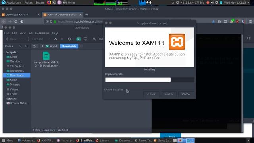Image resolution: width=254 pixels, height=143 pixels.
Task: Open home folder via toolbar icon
Action: (x=79, y=39)
